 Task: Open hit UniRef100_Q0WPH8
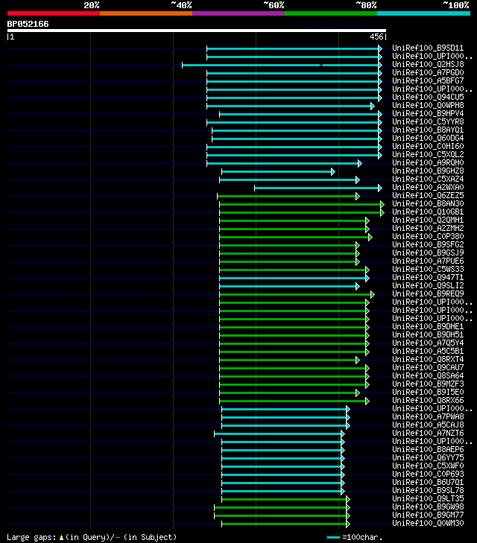428,105
